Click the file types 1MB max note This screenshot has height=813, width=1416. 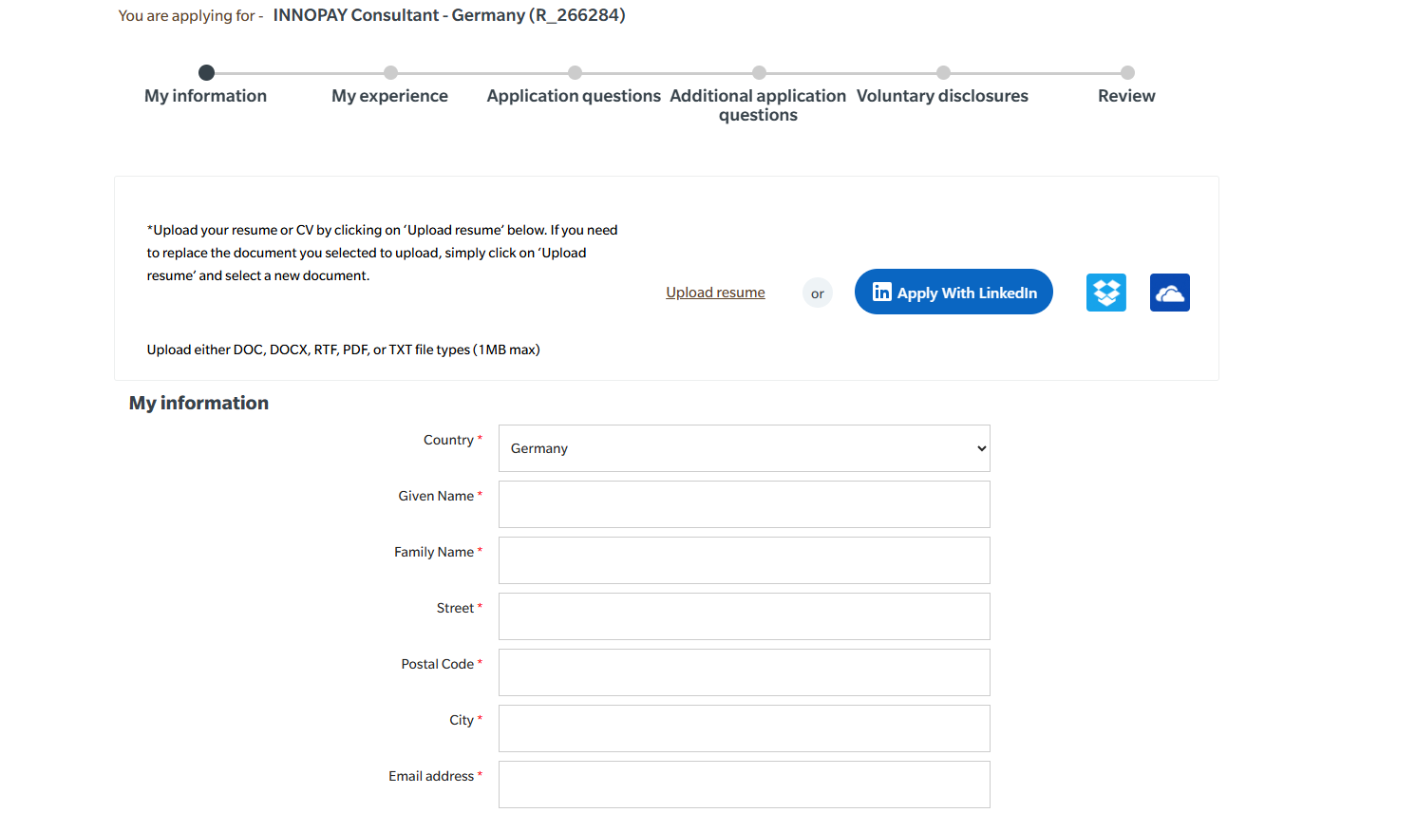click(343, 350)
